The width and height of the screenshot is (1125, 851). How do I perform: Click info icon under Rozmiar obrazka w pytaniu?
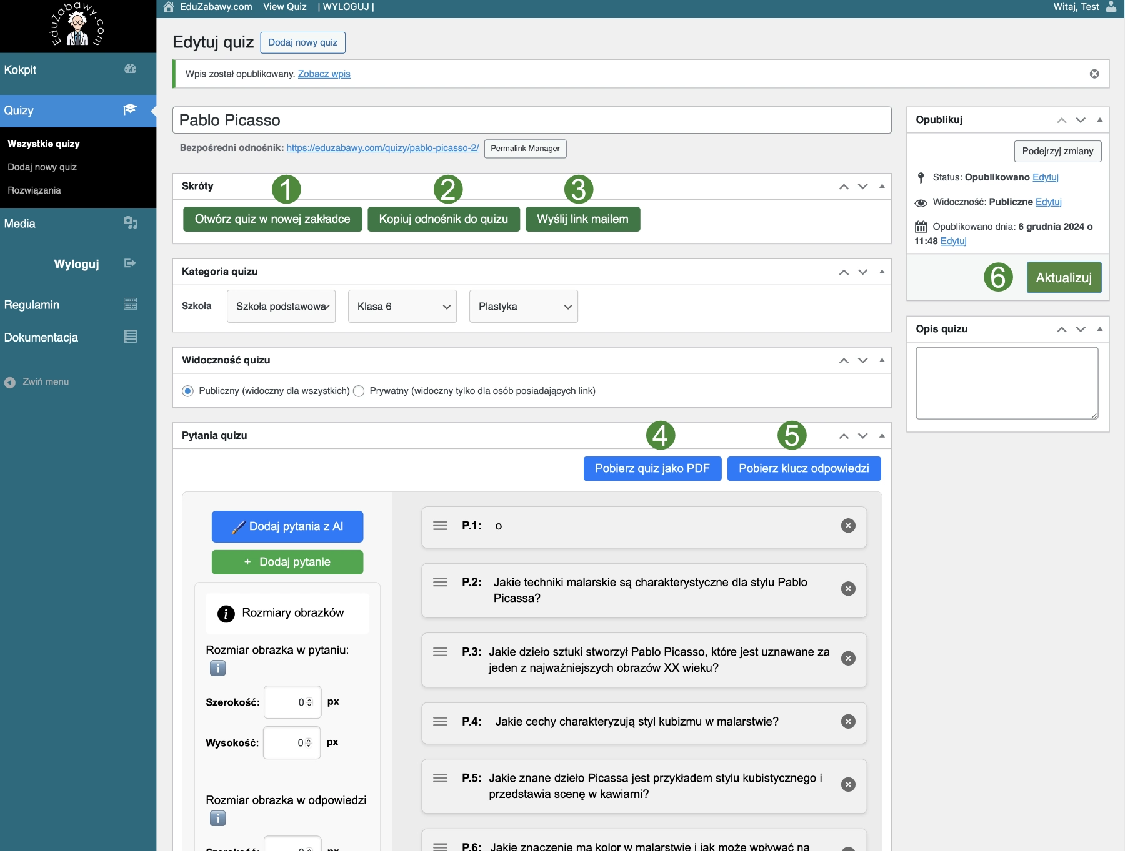(217, 668)
